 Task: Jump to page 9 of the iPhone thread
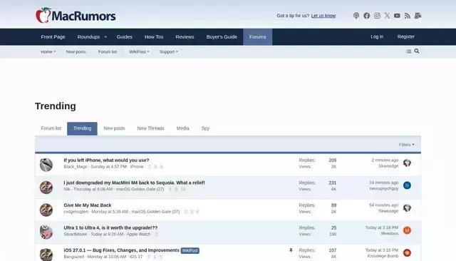coord(162,167)
